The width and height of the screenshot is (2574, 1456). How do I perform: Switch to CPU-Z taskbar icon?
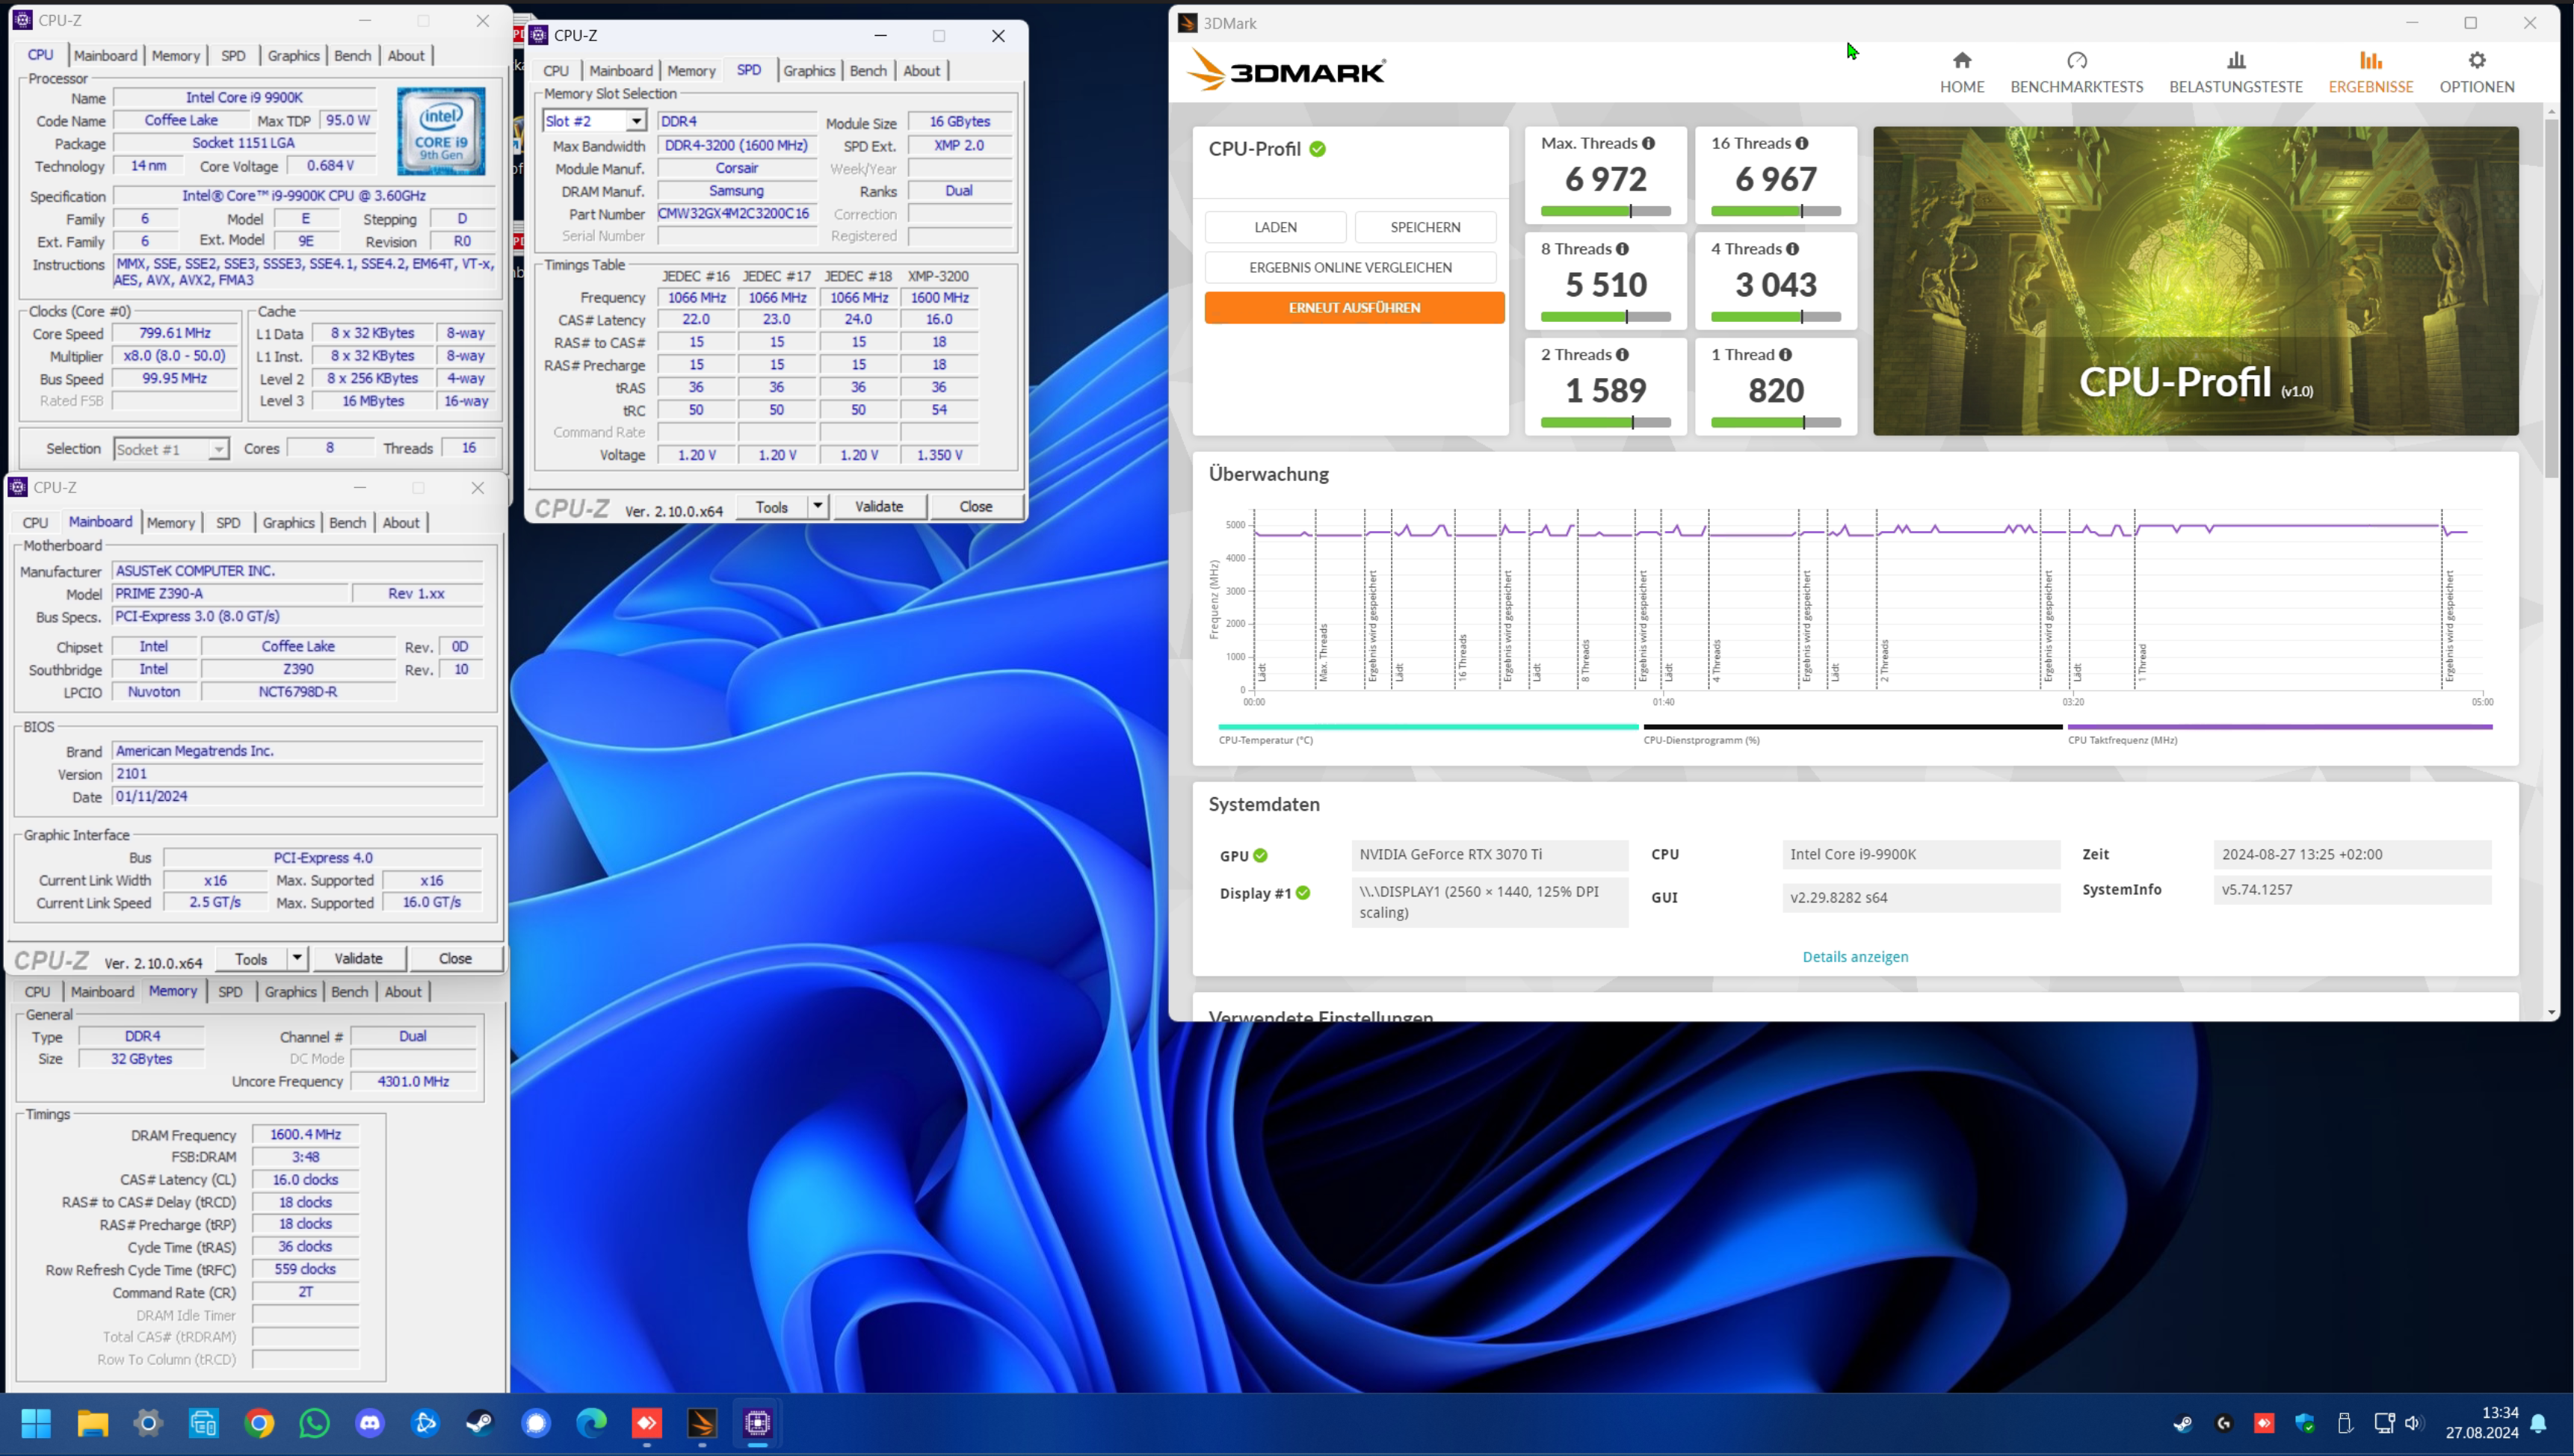(x=757, y=1422)
